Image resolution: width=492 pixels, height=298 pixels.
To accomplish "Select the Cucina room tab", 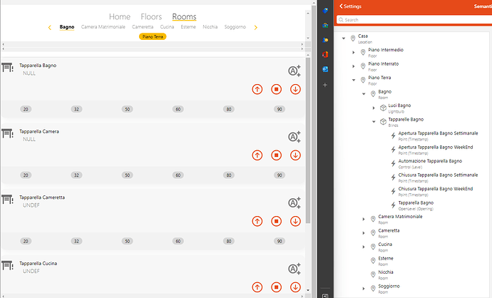I will pos(167,27).
